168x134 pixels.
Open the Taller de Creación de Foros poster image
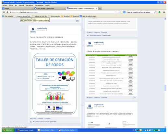pos(54,84)
